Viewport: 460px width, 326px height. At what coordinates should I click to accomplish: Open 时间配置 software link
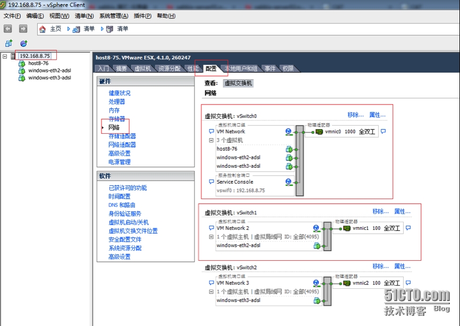pyautogui.click(x=120, y=196)
